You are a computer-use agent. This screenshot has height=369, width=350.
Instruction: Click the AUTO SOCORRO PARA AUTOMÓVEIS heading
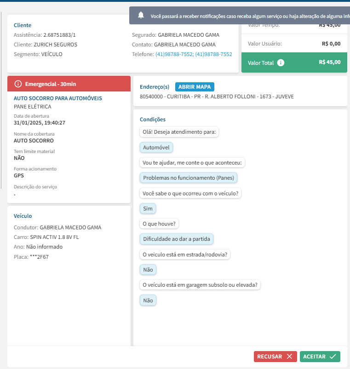[58, 98]
